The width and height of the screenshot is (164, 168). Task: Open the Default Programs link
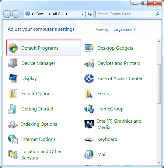pos(40,48)
